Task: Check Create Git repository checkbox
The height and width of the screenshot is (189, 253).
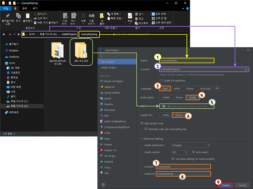Action: (x=161, y=80)
